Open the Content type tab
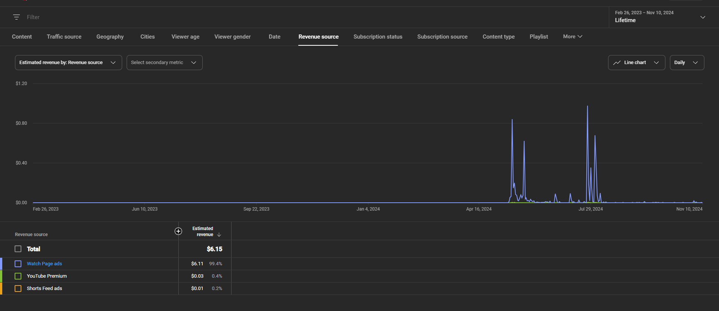This screenshot has width=719, height=311. tap(498, 37)
